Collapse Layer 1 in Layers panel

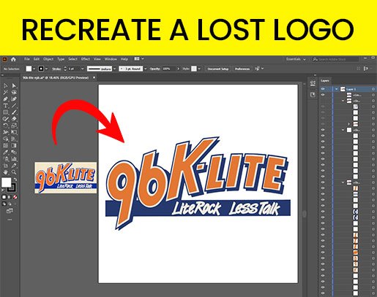tap(337, 89)
